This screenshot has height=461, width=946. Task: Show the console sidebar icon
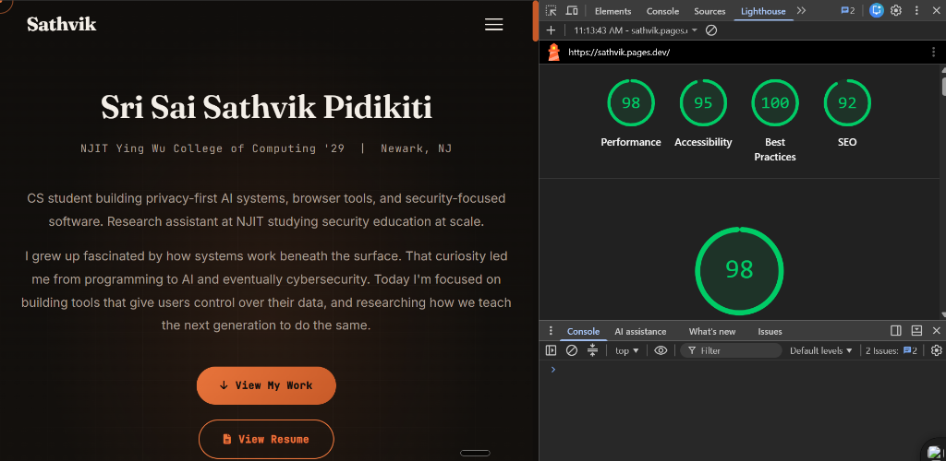551,350
